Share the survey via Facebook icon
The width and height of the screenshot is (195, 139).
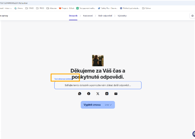point(89,94)
